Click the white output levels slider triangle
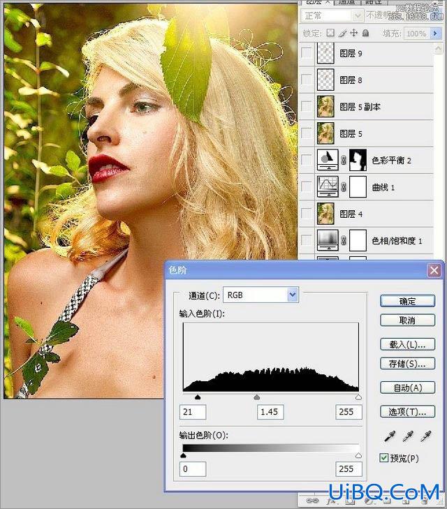This screenshot has height=509, width=447. click(x=358, y=455)
